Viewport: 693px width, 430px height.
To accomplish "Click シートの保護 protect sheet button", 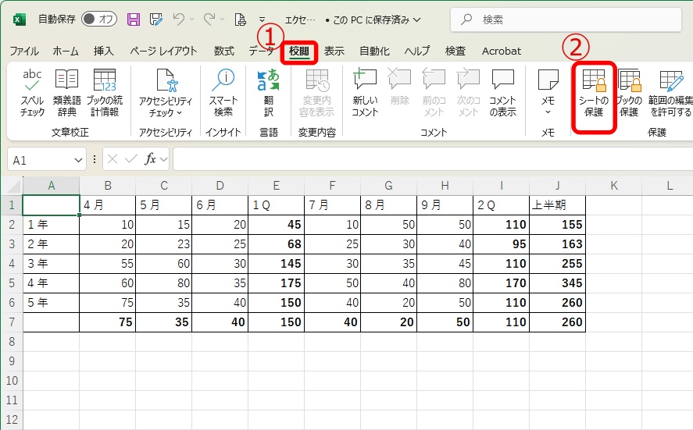I will [595, 92].
